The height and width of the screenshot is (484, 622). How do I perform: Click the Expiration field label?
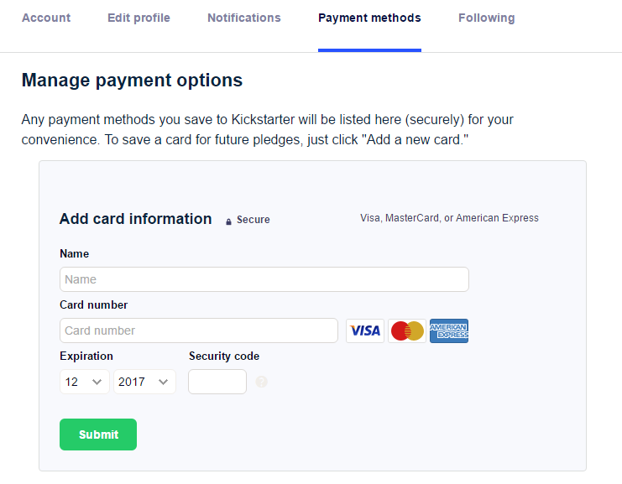click(x=86, y=356)
